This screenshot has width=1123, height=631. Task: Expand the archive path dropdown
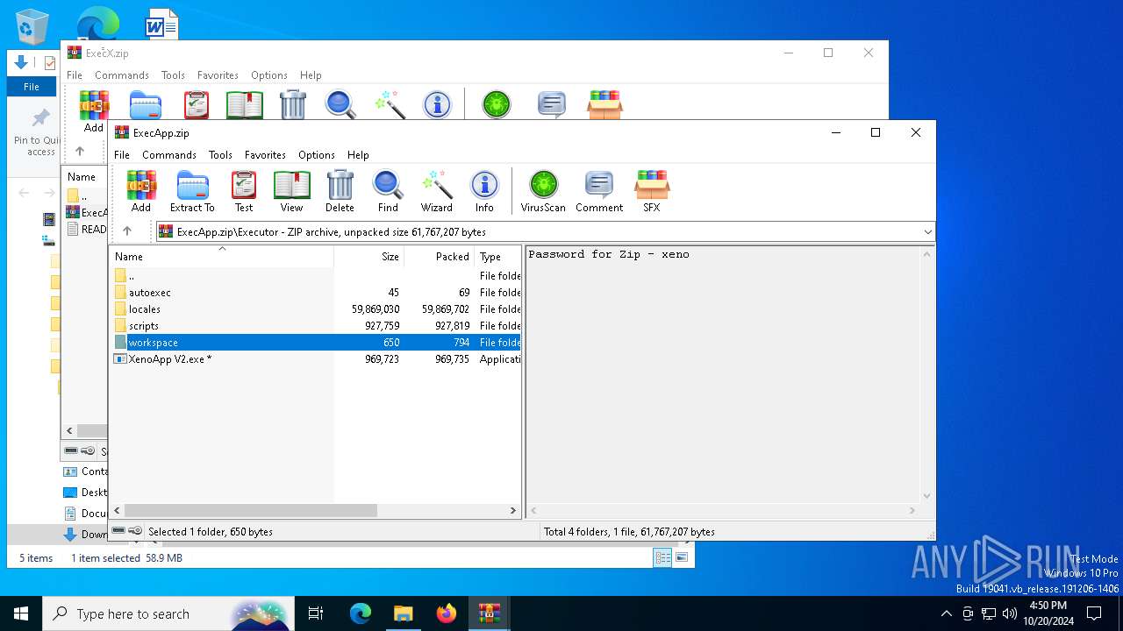click(x=927, y=231)
